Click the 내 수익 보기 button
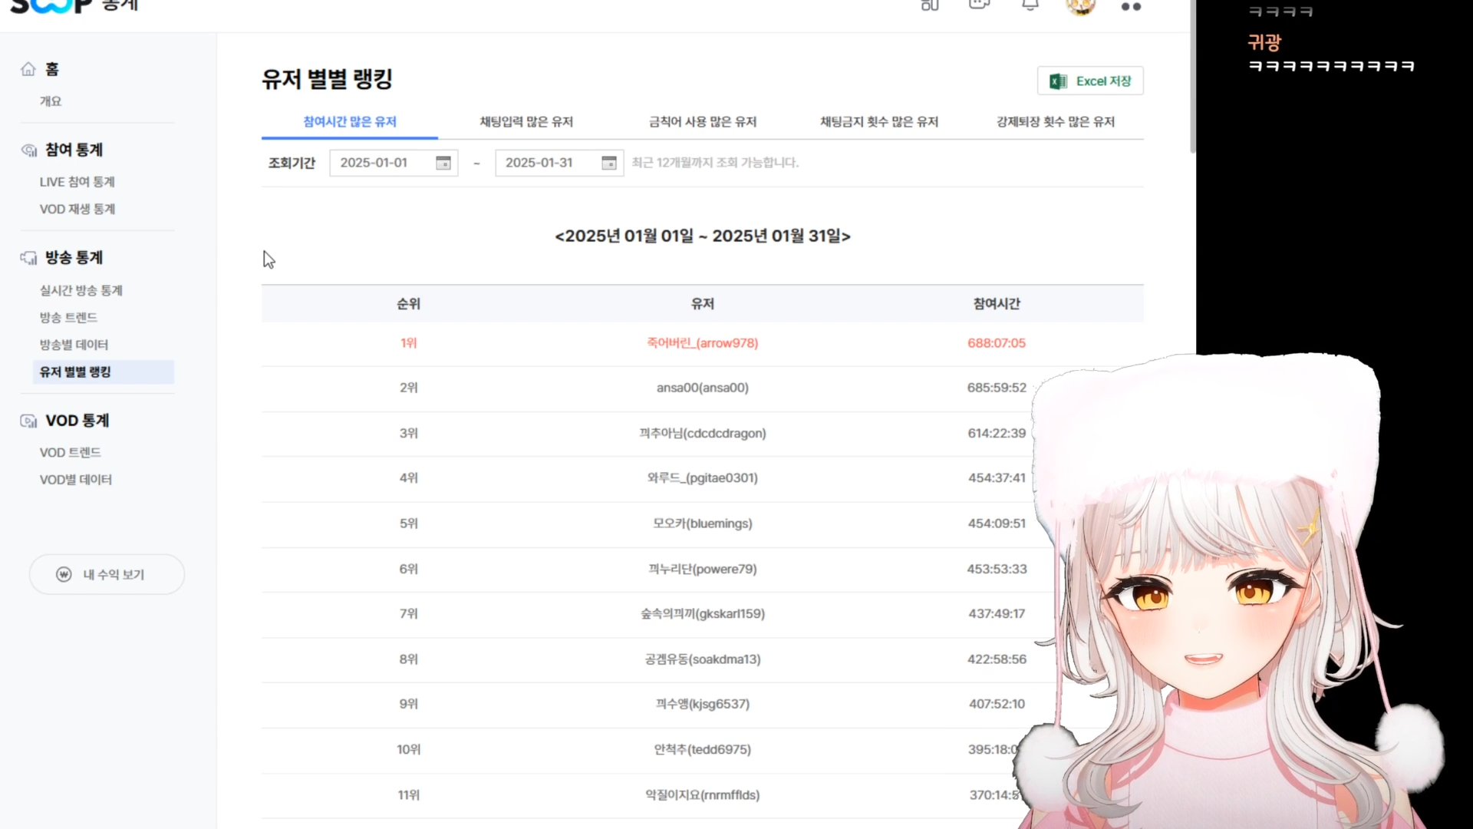 [107, 574]
